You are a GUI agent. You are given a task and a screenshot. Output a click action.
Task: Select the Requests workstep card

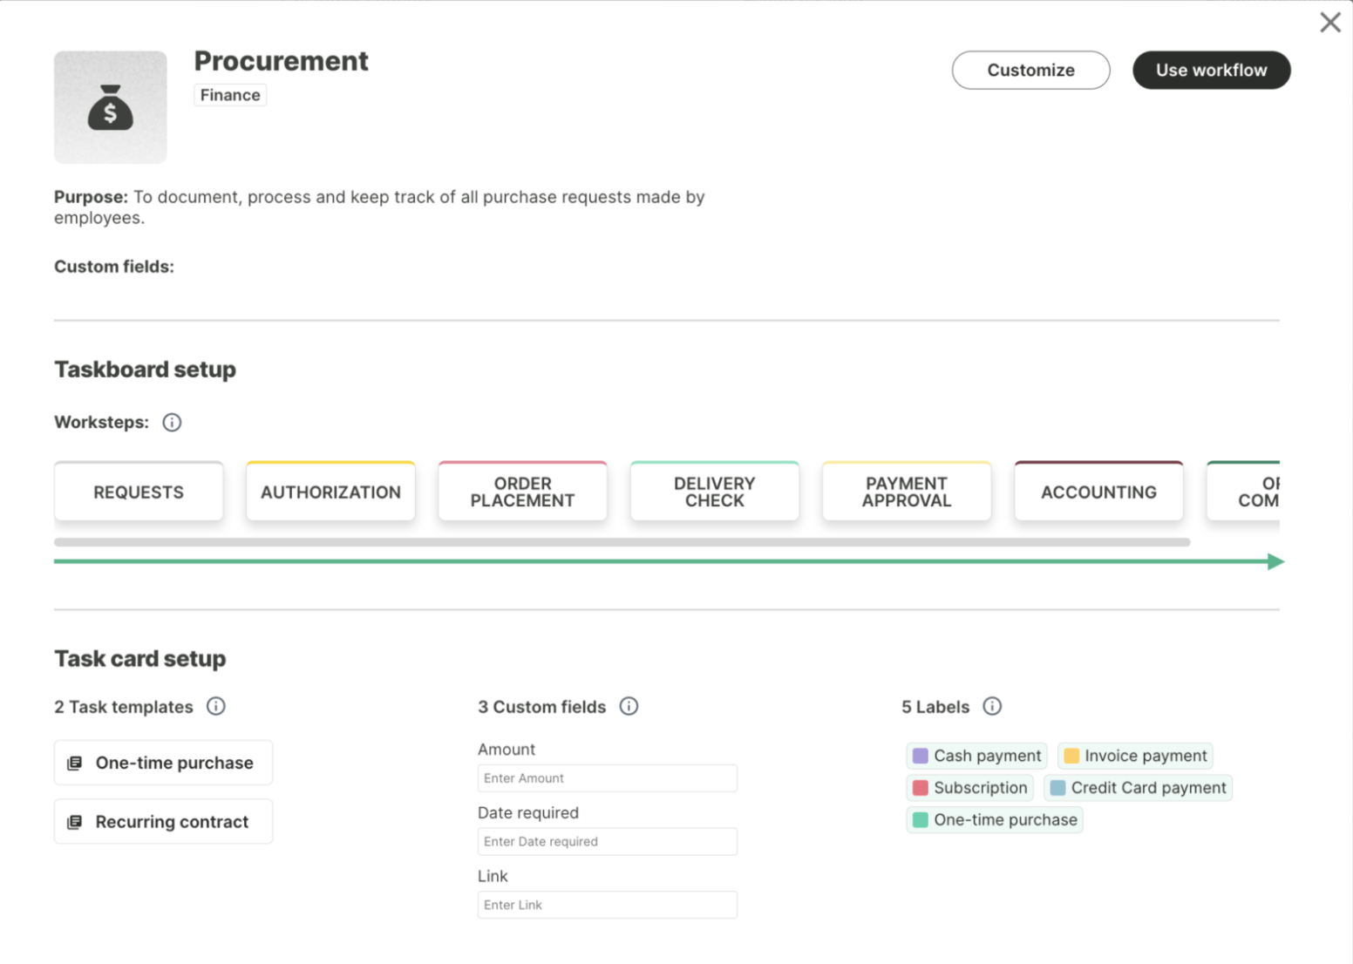[x=139, y=492]
